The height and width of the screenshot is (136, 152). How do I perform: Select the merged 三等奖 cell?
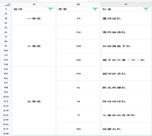tap(34, 101)
